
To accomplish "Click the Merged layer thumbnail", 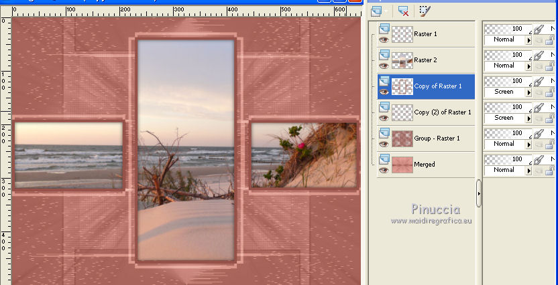I will (402, 165).
